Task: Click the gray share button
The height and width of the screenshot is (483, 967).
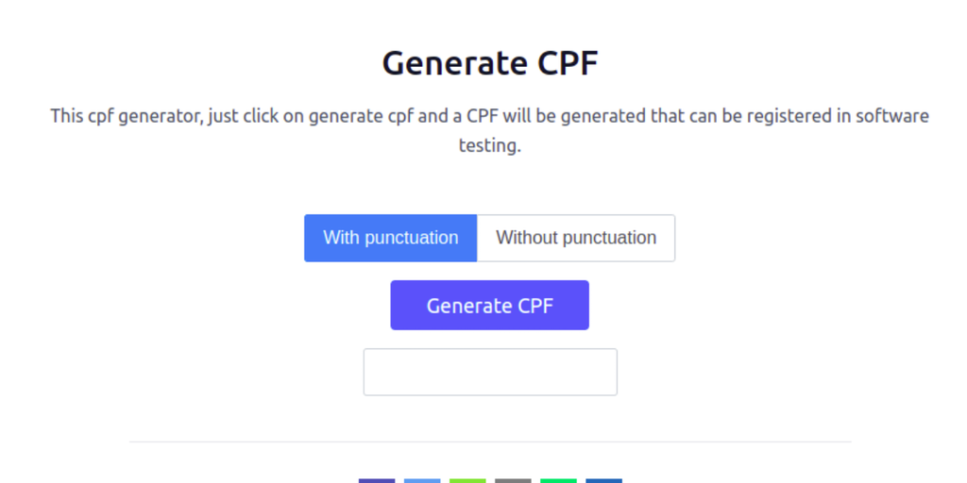Action: pyautogui.click(x=513, y=480)
